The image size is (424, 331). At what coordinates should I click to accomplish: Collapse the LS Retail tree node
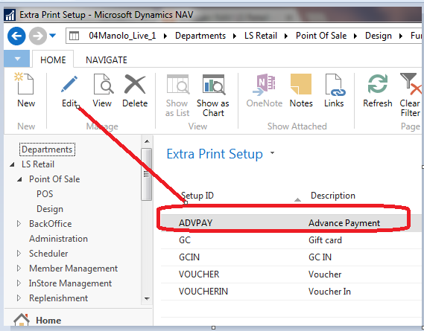(x=12, y=164)
